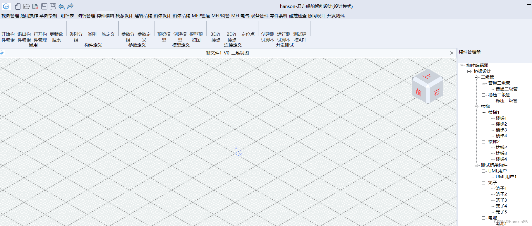The height and width of the screenshot is (226, 532).
Task: Select the 3D连接点 tool
Action: pos(216,37)
